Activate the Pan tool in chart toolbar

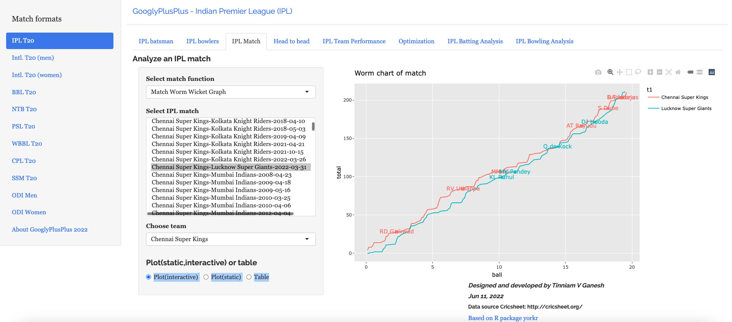click(x=619, y=72)
